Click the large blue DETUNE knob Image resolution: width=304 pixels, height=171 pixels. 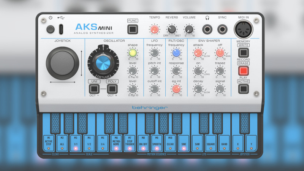point(103,63)
